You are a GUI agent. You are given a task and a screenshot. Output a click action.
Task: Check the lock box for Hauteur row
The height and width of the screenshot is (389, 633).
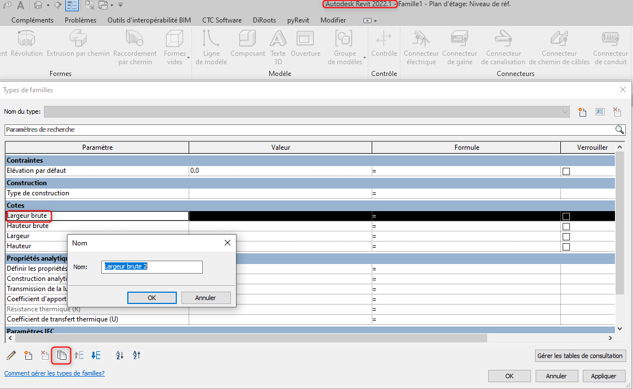[566, 247]
